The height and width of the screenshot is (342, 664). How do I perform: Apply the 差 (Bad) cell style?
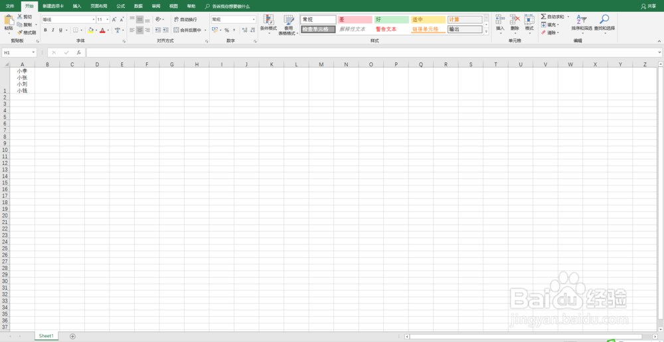(355, 19)
